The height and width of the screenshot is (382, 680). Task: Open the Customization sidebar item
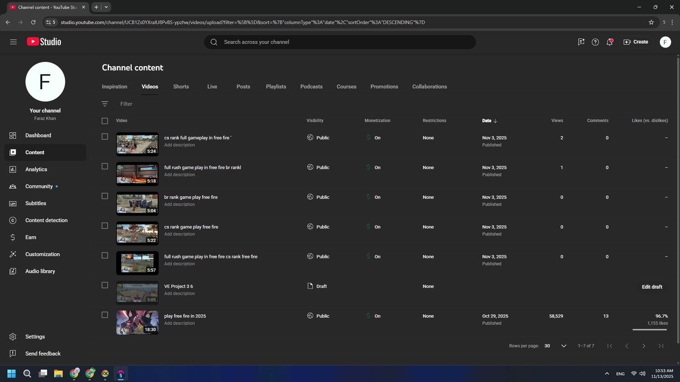click(42, 254)
